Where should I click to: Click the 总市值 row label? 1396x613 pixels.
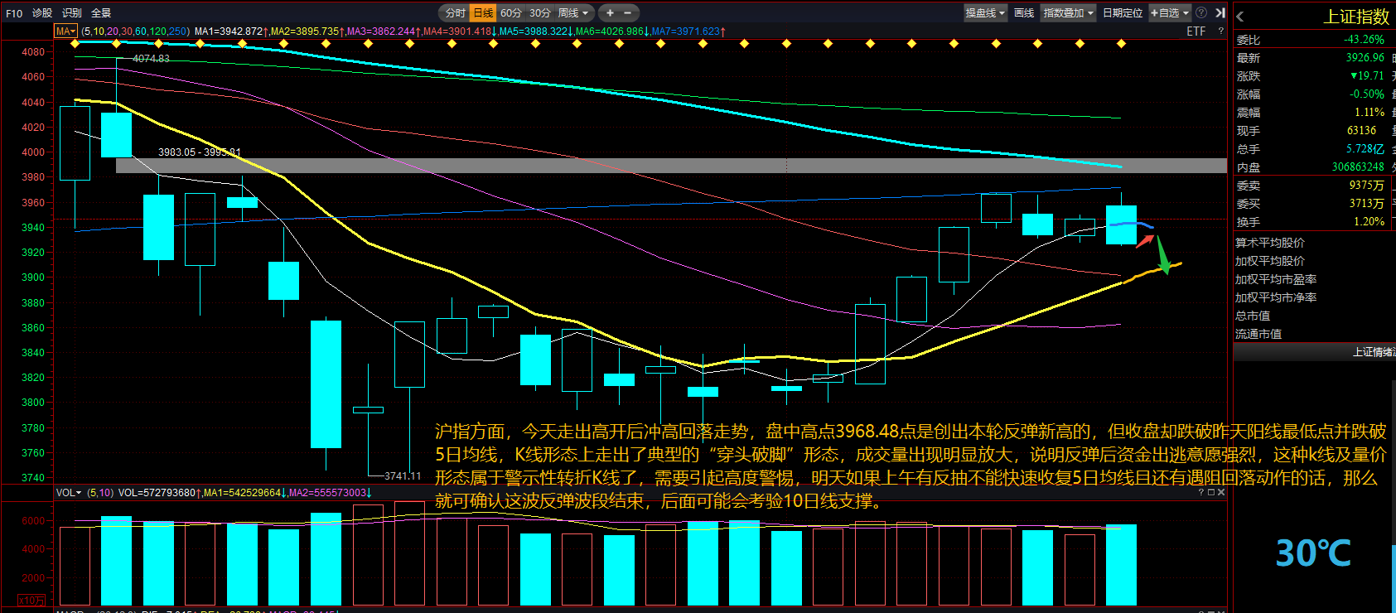click(x=1253, y=316)
